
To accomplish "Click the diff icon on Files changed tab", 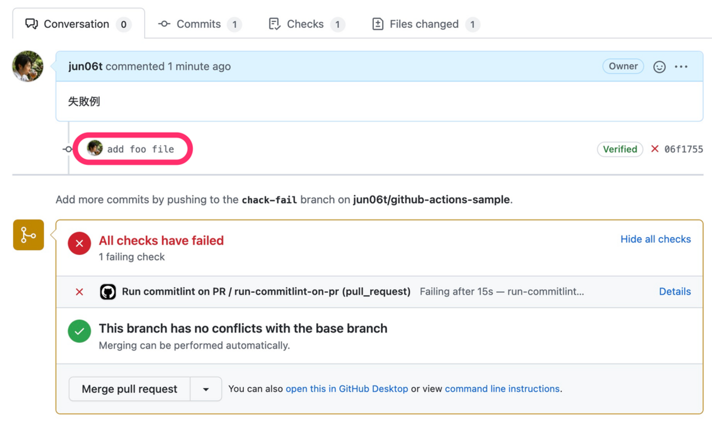I will click(x=378, y=24).
